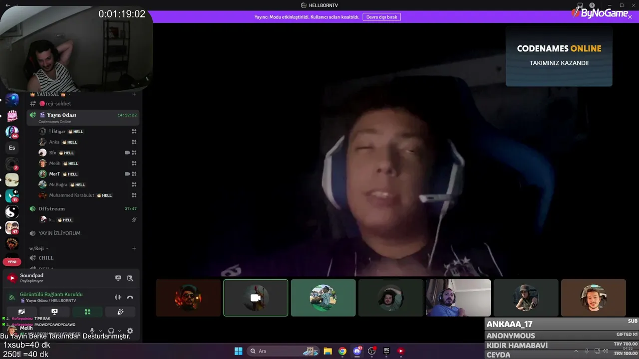Toggle the camera on or off

(21, 312)
